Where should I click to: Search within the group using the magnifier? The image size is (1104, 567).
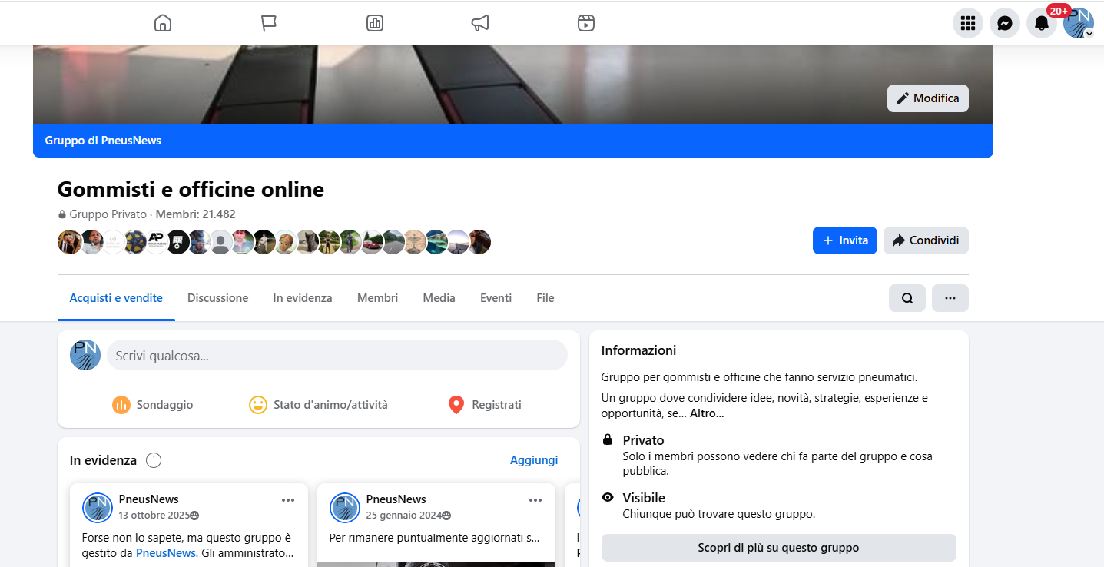click(907, 298)
